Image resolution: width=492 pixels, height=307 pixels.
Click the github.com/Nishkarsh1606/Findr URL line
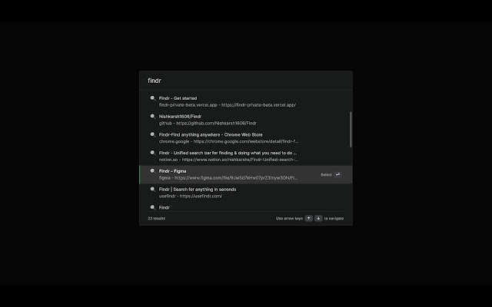[208, 123]
